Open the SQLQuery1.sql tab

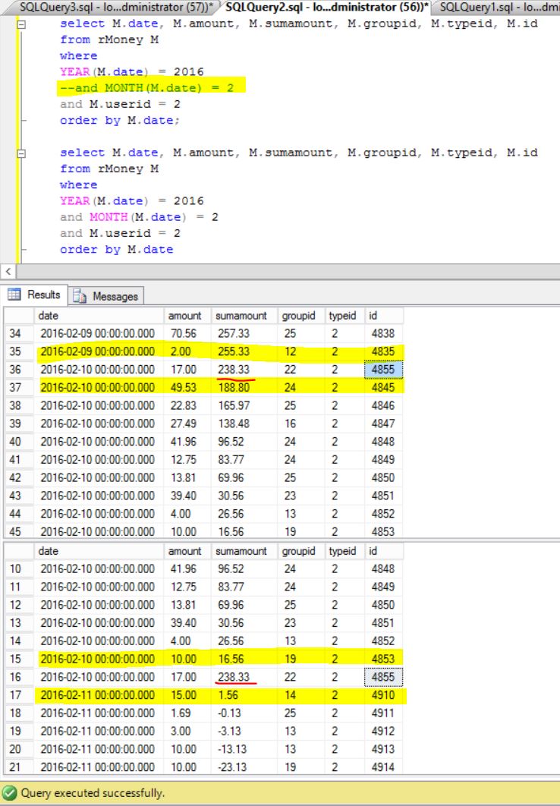coord(497,7)
